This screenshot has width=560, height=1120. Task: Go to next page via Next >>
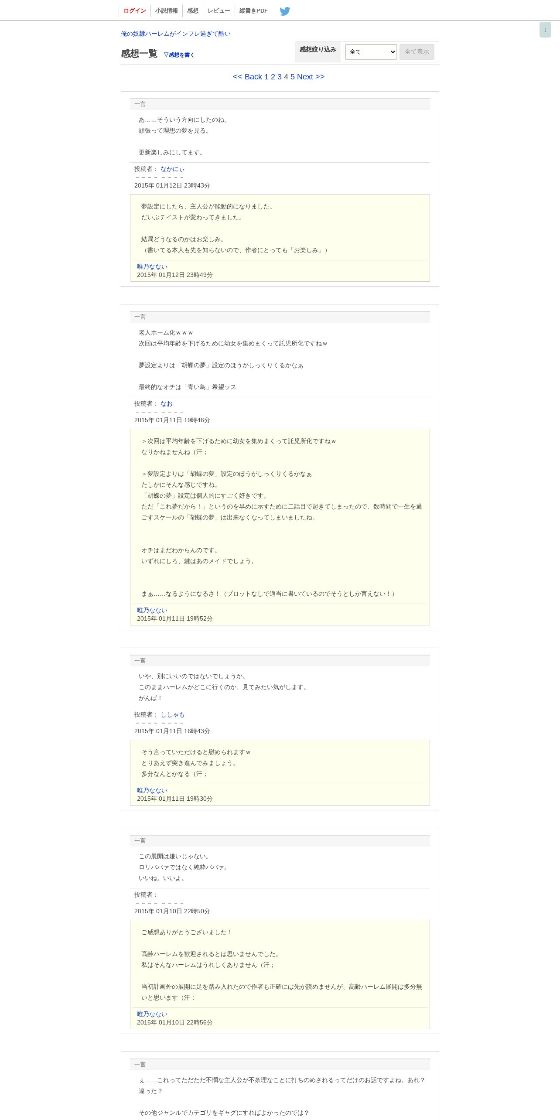tap(311, 77)
